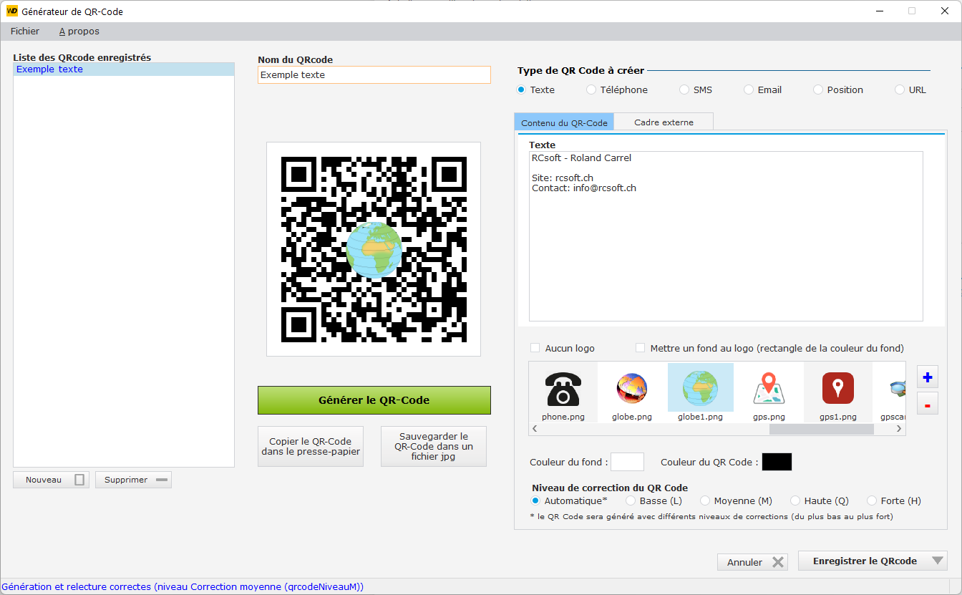
Task: Select the phone.png logo icon
Action: click(x=563, y=390)
